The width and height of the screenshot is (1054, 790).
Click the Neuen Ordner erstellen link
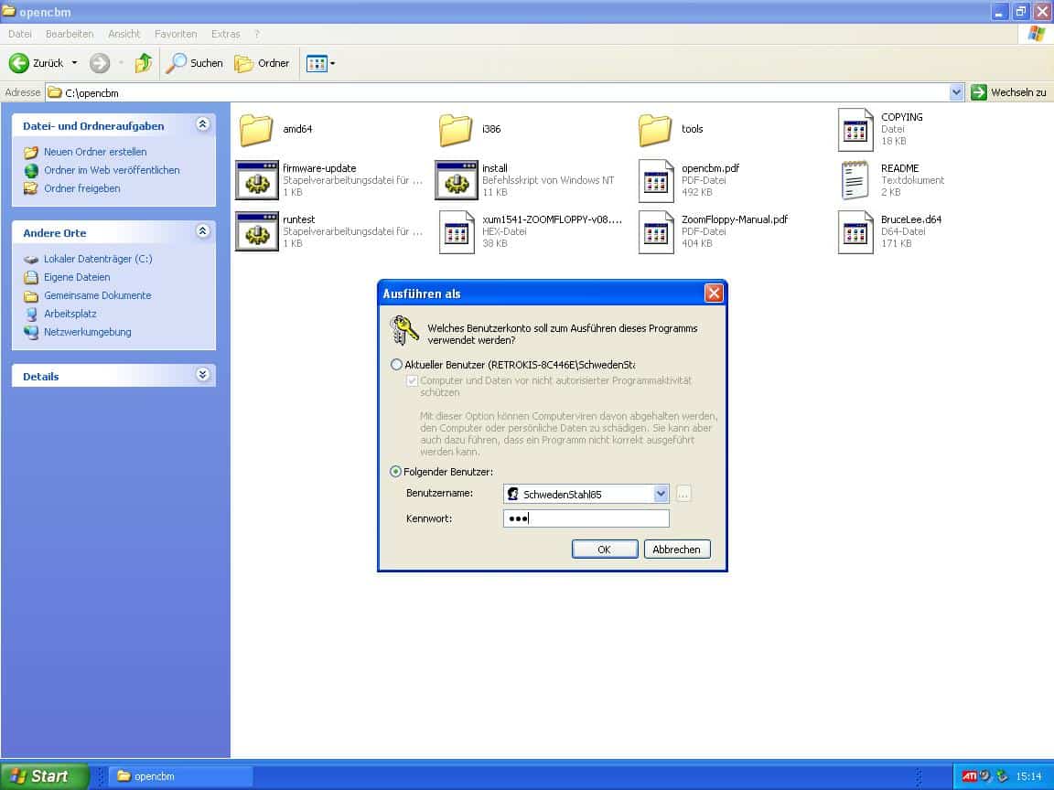pyautogui.click(x=95, y=152)
